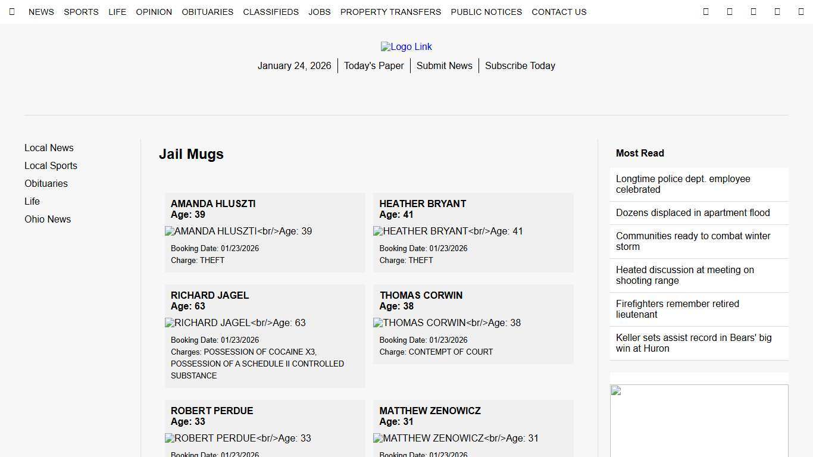
Task: Click Subscribe Today
Action: tap(520, 65)
